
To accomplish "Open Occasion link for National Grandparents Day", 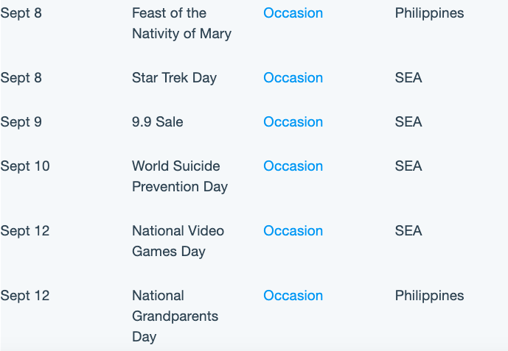I will click(293, 295).
